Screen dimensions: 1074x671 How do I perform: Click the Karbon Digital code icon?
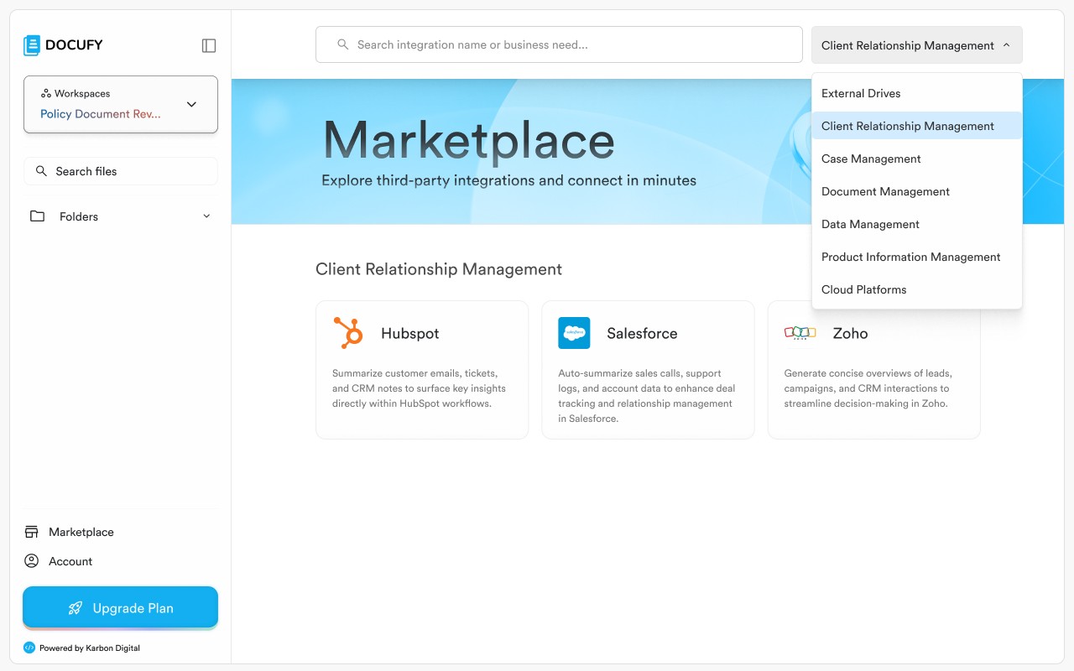[29, 648]
